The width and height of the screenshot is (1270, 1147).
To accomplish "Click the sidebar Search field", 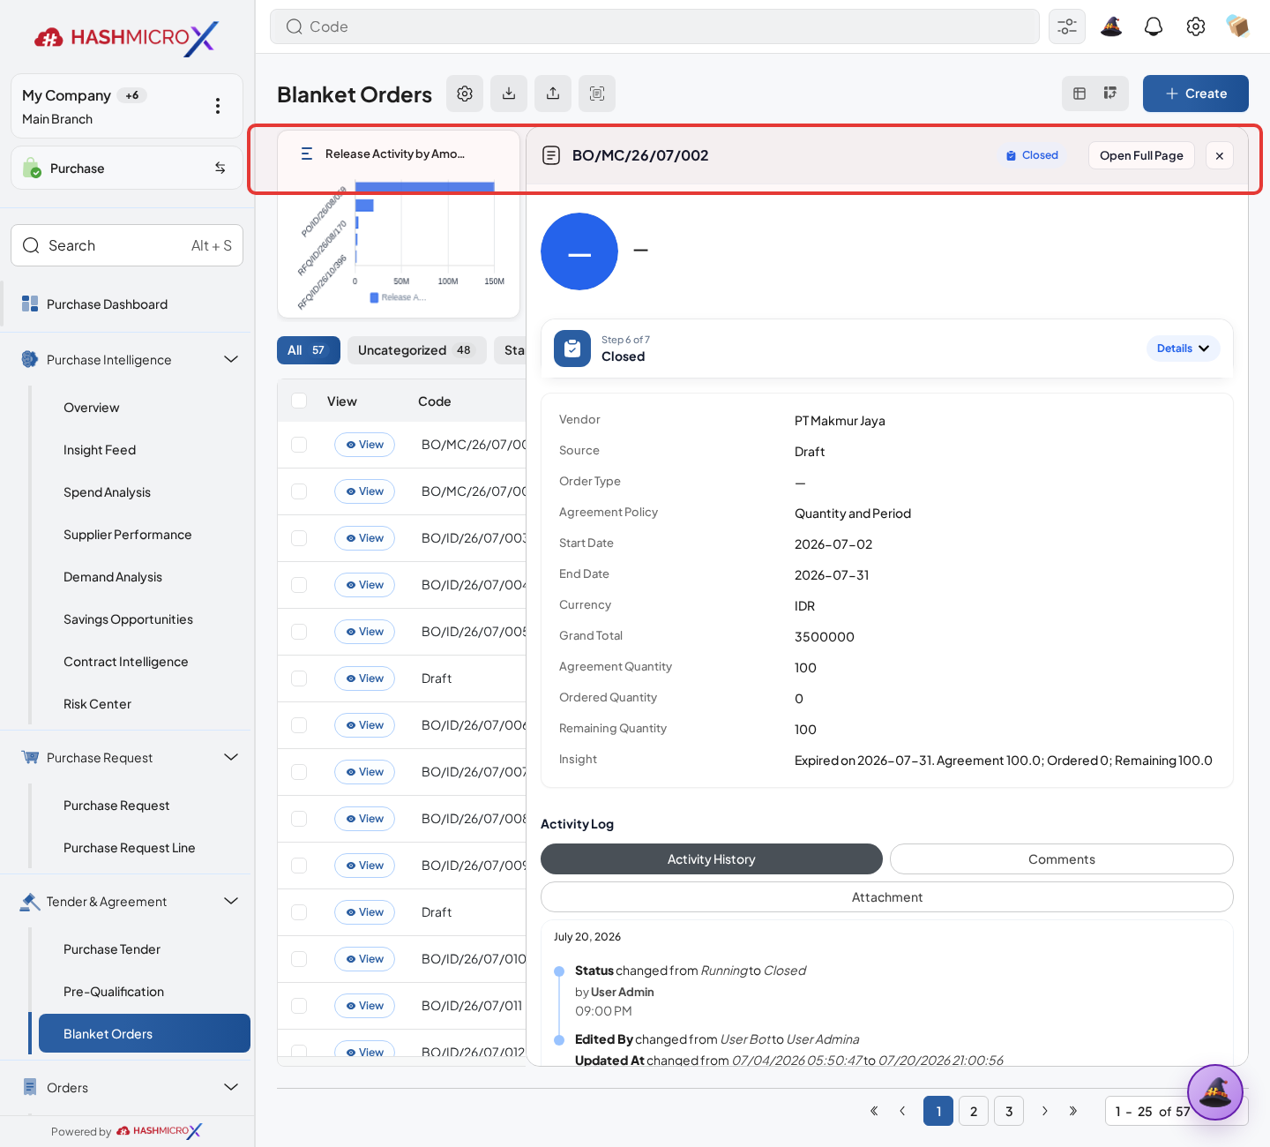I will click(x=127, y=245).
